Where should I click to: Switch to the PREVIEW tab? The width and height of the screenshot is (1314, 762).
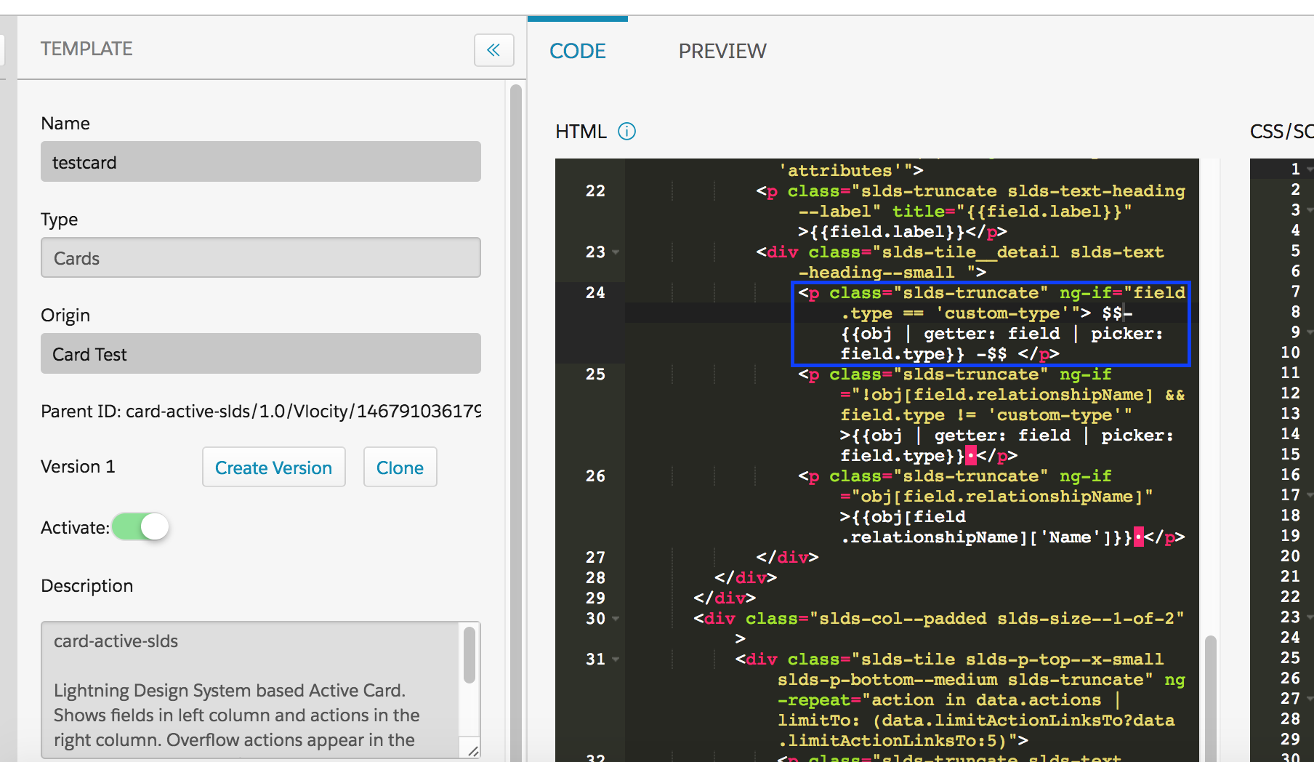(722, 51)
